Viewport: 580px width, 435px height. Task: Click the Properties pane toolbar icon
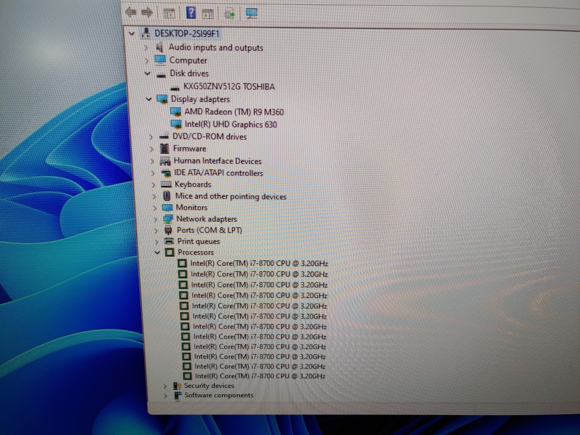tap(208, 14)
